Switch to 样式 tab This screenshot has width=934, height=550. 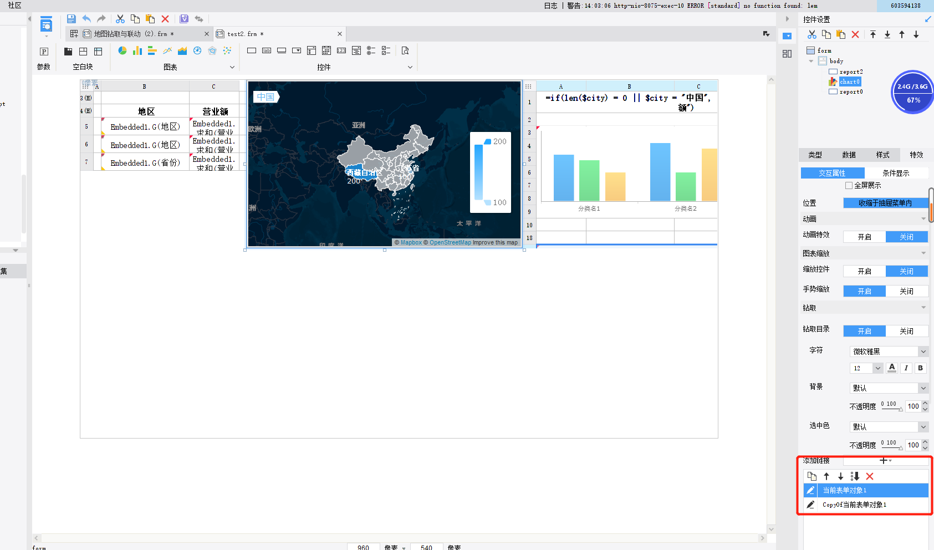[883, 155]
